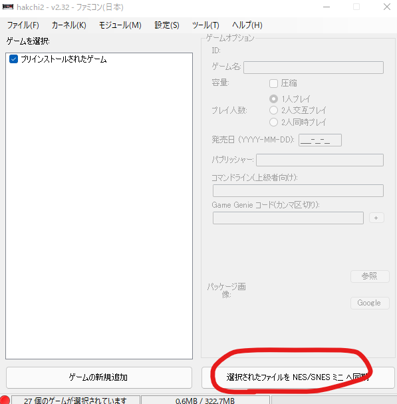Open the モジュール(M) menu

[x=120, y=25]
